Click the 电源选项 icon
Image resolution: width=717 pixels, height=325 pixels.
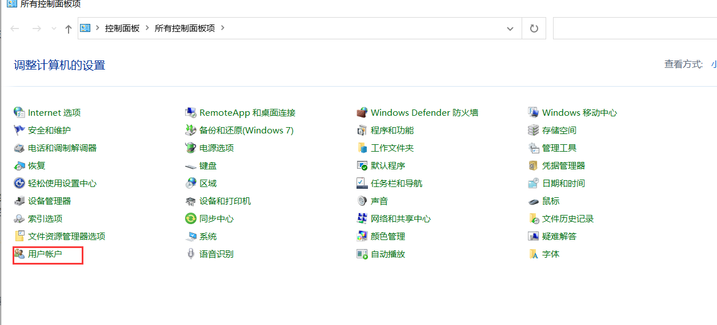pyautogui.click(x=191, y=148)
